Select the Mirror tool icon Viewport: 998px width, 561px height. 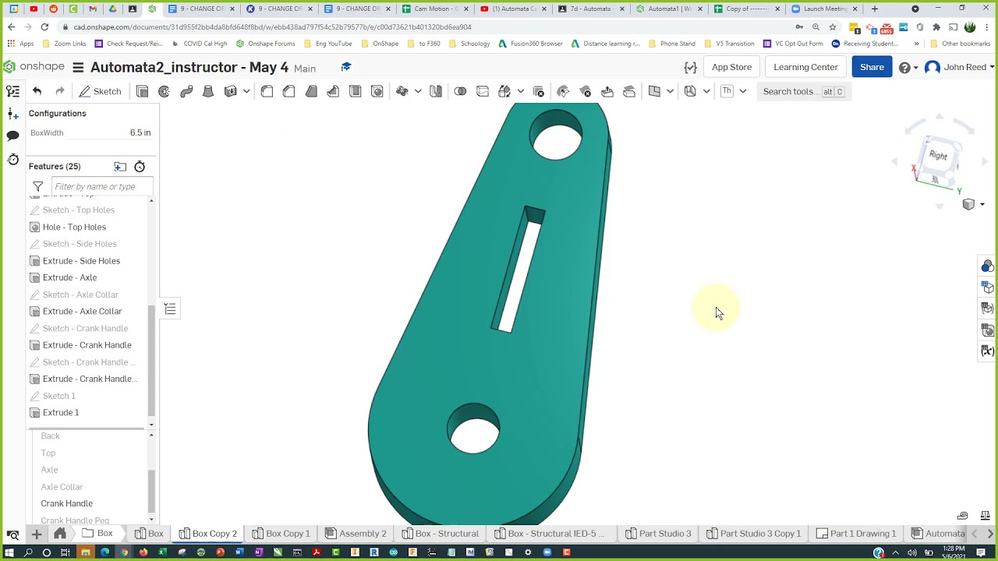(436, 91)
